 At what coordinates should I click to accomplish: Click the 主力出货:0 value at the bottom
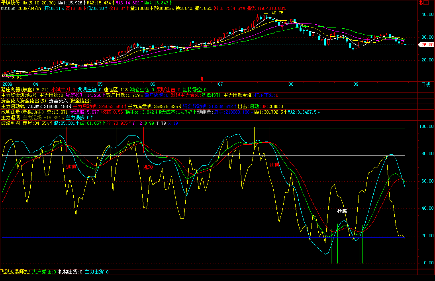(x=96, y=272)
